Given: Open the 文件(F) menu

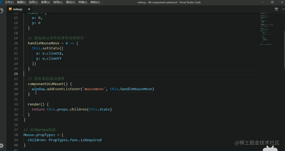Looking at the screenshot, I should [x=9, y=2].
